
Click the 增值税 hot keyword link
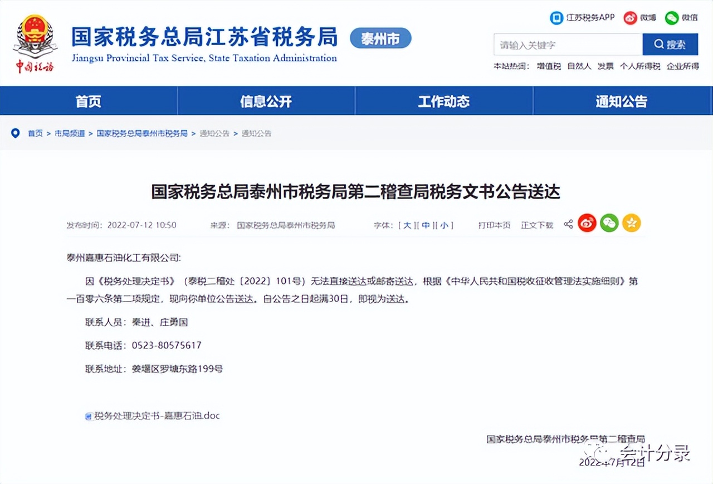[x=548, y=66]
